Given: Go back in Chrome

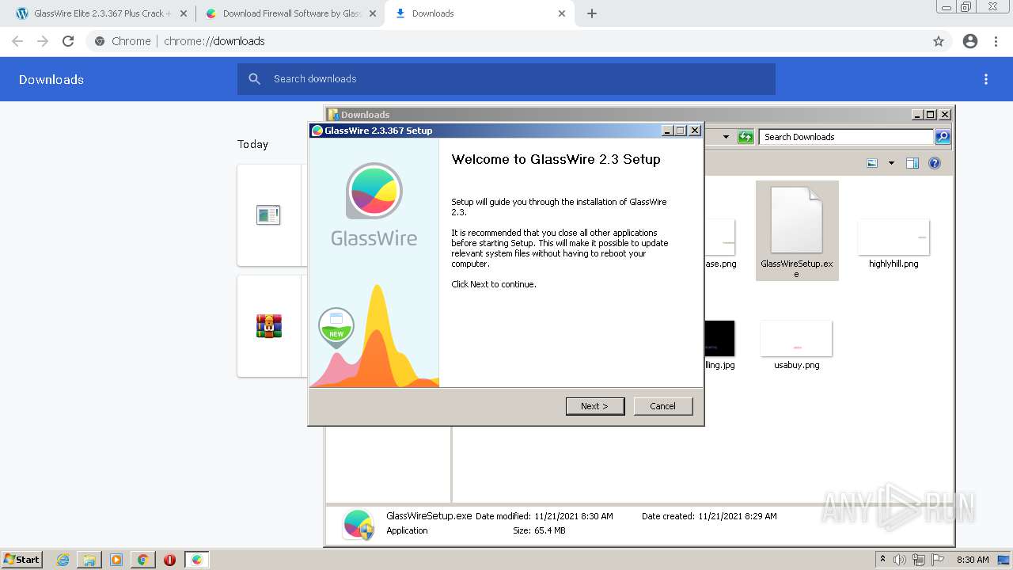Looking at the screenshot, I should tap(17, 41).
